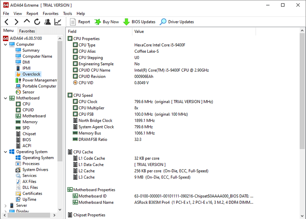Image resolution: width=306 pixels, height=219 pixels.
Task: Select SPD under Motherboard in tree
Action: 26,128
